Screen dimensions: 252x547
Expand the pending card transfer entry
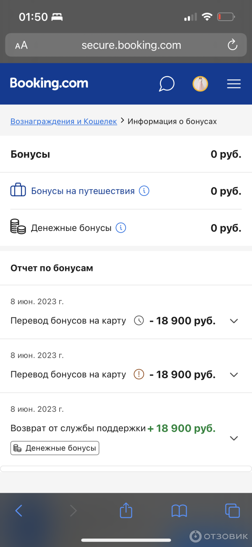(234, 321)
